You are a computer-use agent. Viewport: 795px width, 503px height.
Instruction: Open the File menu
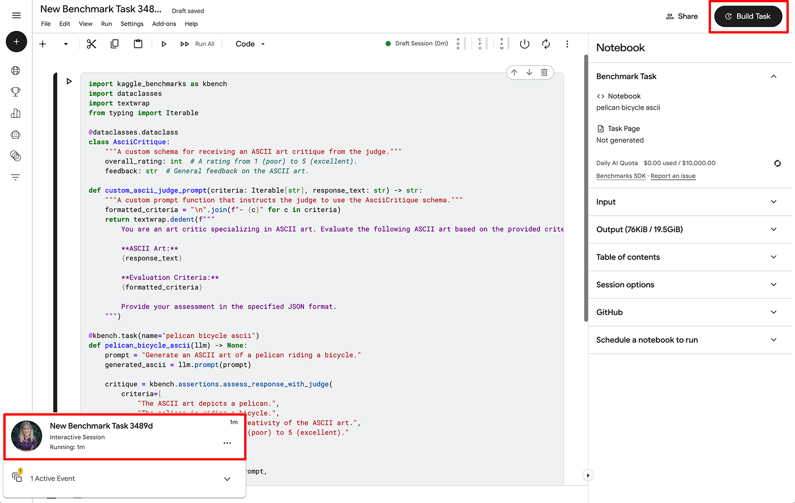click(x=46, y=24)
